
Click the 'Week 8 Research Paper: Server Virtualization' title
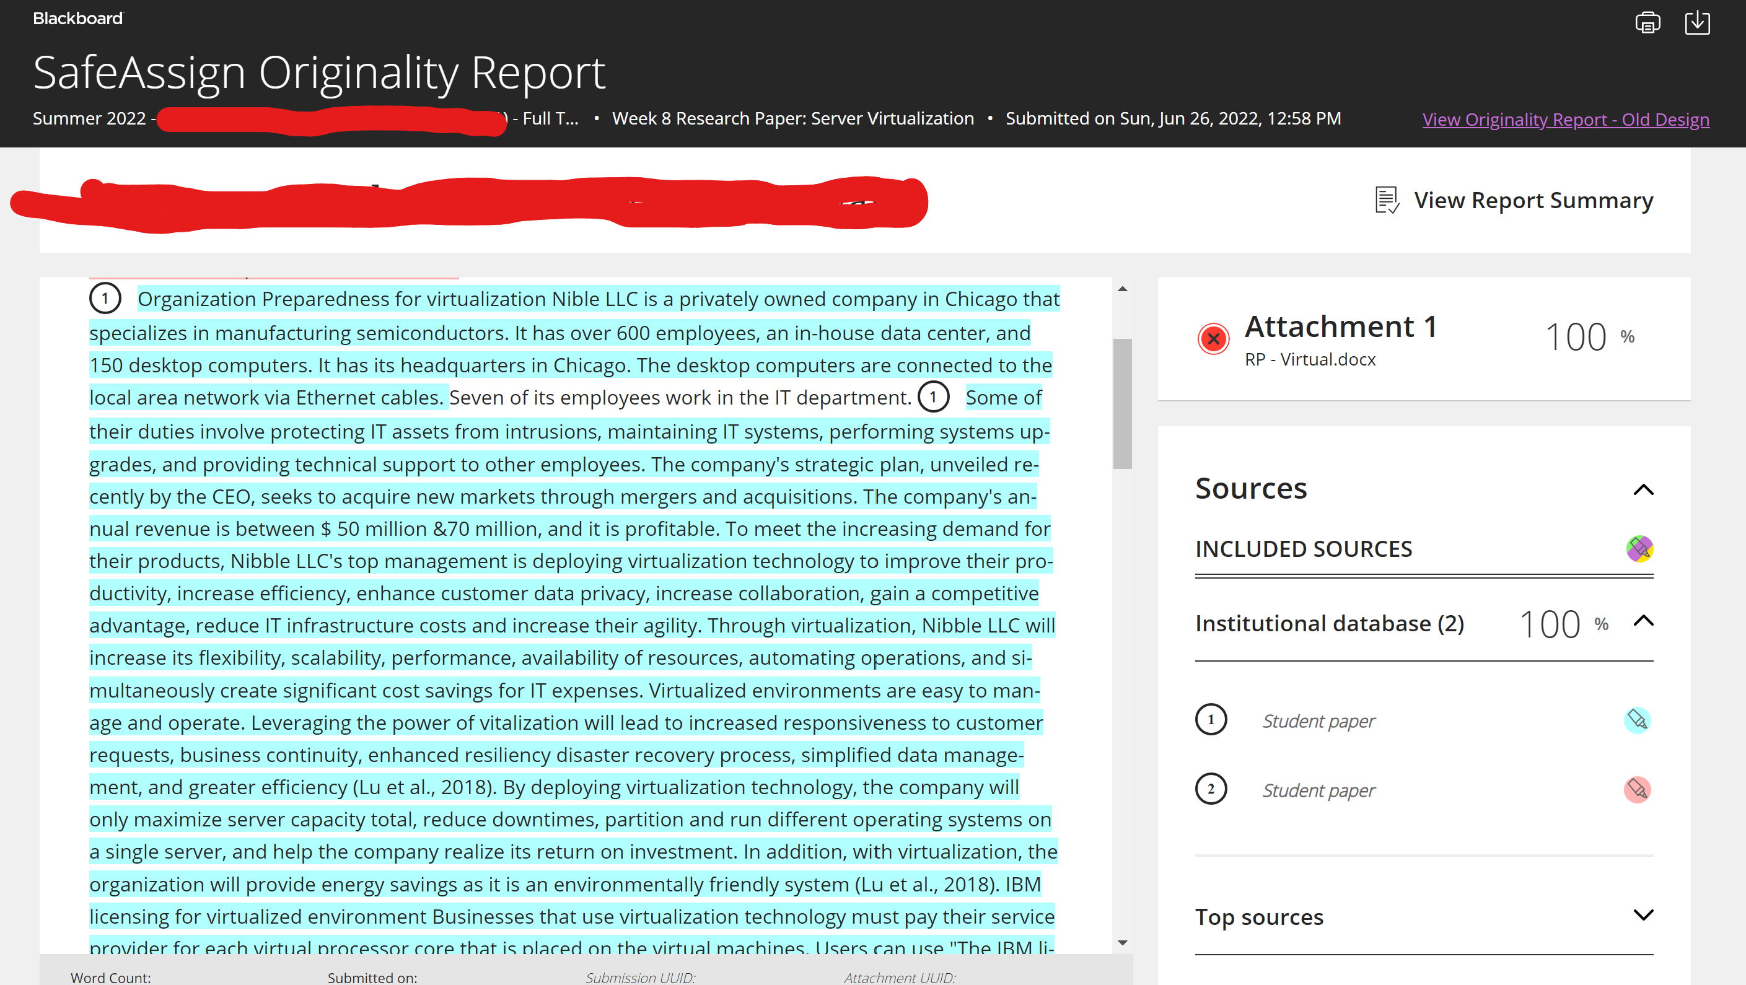792,119
